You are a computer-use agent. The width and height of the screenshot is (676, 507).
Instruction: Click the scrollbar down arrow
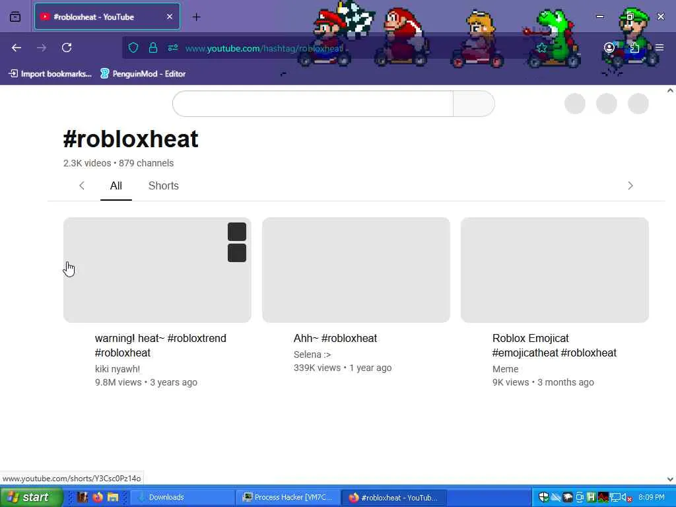[x=670, y=479]
